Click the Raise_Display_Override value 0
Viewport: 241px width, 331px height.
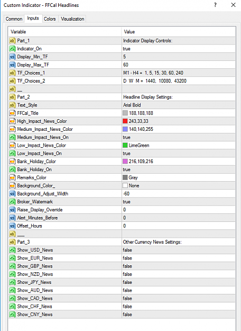click(x=125, y=210)
